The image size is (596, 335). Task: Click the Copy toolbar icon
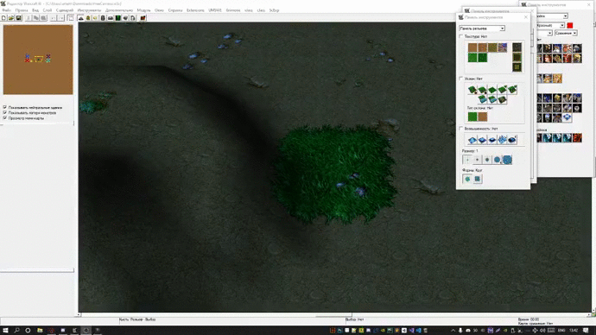(x=36, y=18)
